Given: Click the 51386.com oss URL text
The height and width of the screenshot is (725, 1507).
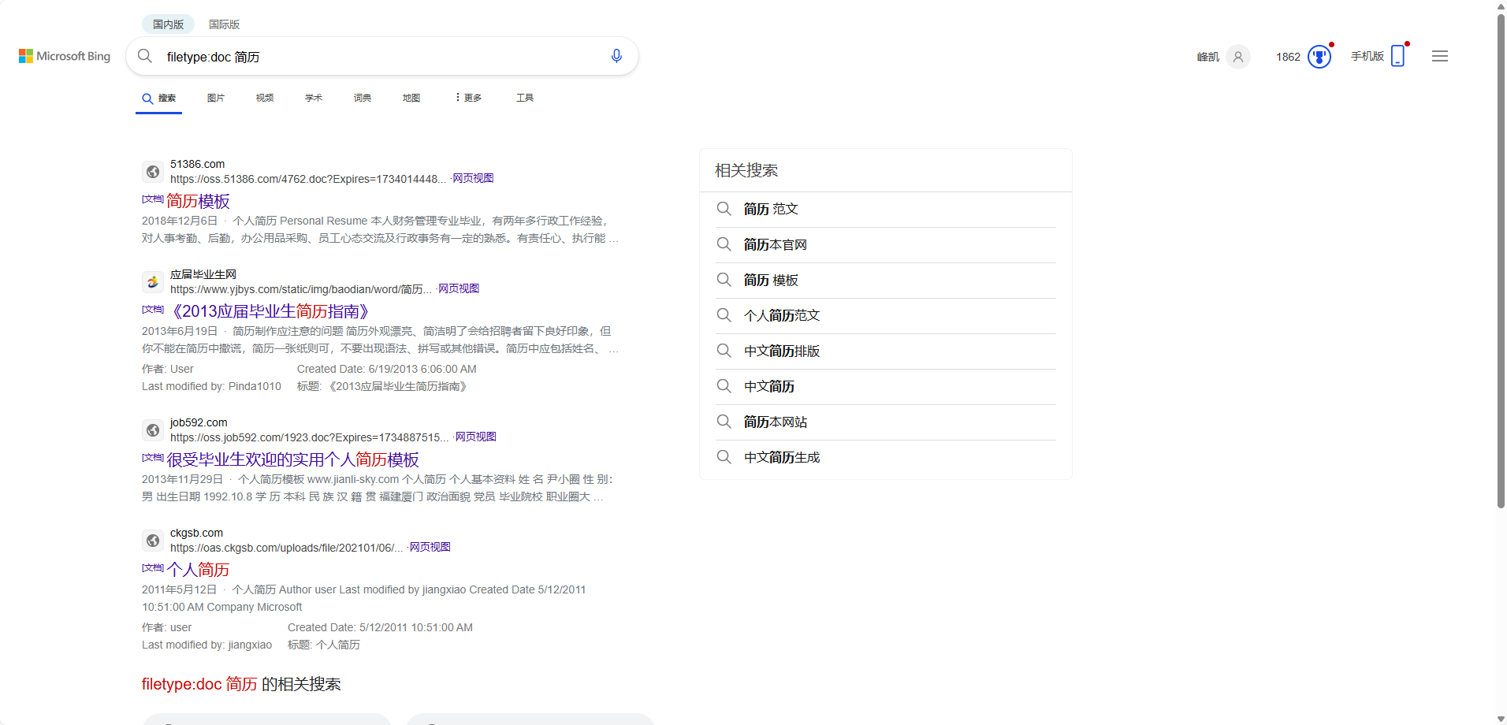Looking at the screenshot, I should point(308,179).
